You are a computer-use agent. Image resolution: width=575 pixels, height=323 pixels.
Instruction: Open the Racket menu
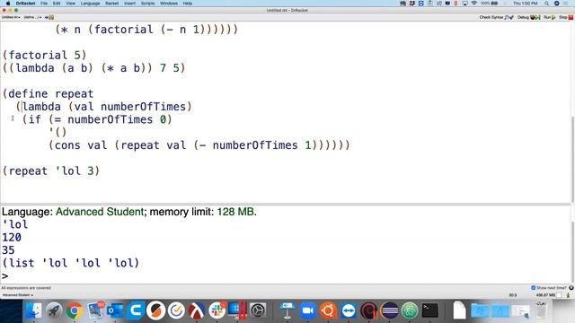pyautogui.click(x=111, y=4)
